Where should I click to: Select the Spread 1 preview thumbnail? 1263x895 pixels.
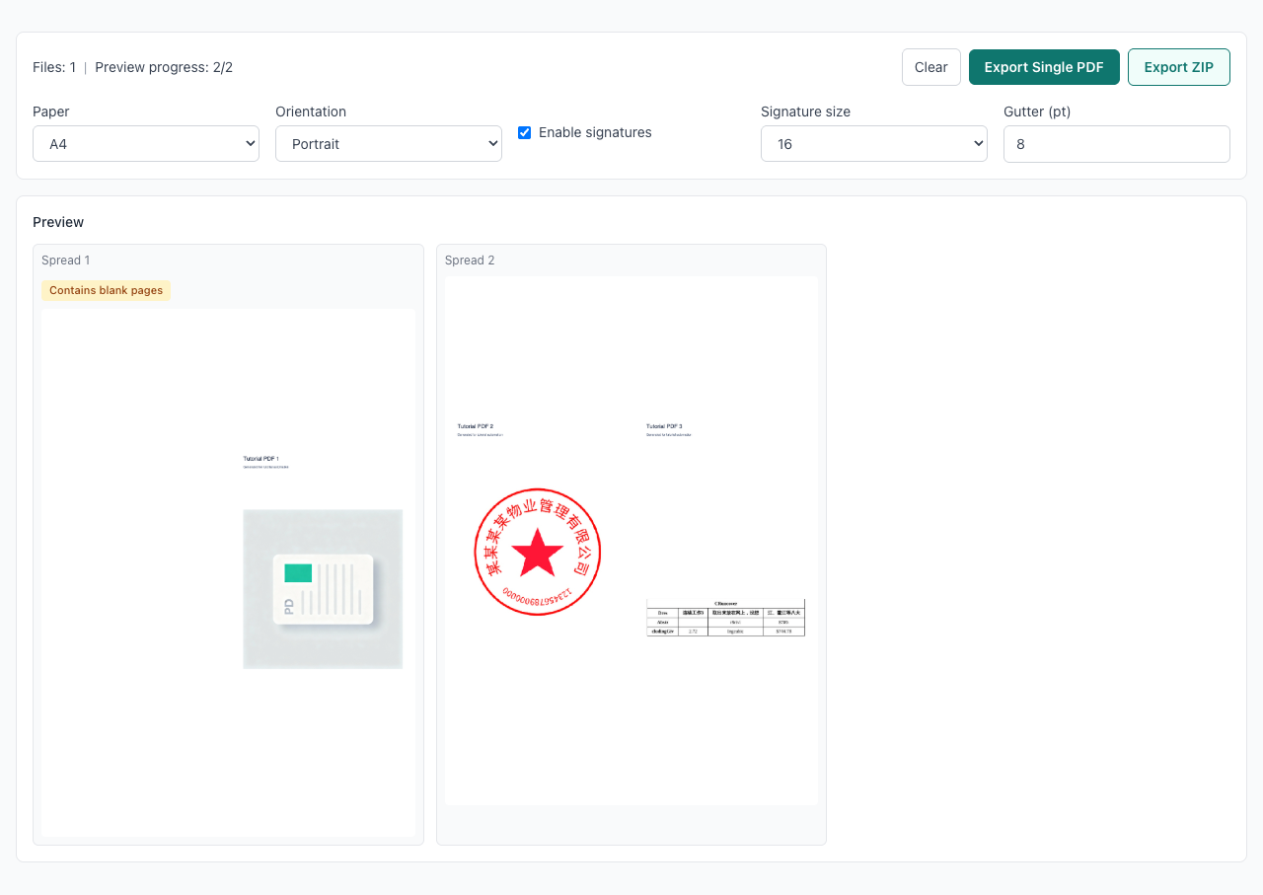pyautogui.click(x=228, y=572)
